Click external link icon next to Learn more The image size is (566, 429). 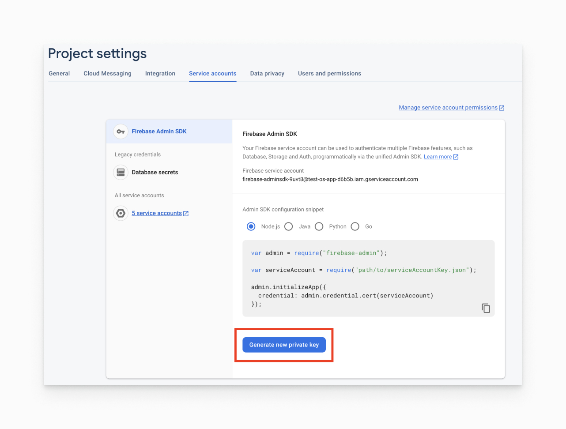[x=456, y=157]
